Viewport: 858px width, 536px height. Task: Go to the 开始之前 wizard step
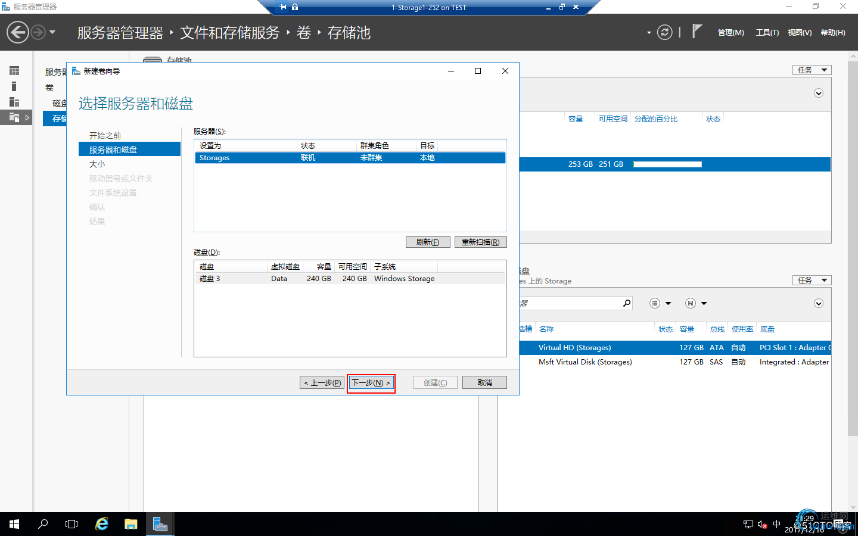pos(105,136)
